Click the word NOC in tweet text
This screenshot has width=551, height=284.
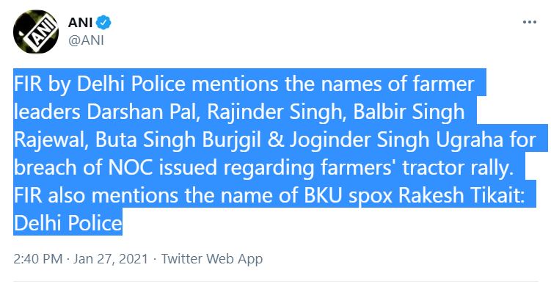131,167
